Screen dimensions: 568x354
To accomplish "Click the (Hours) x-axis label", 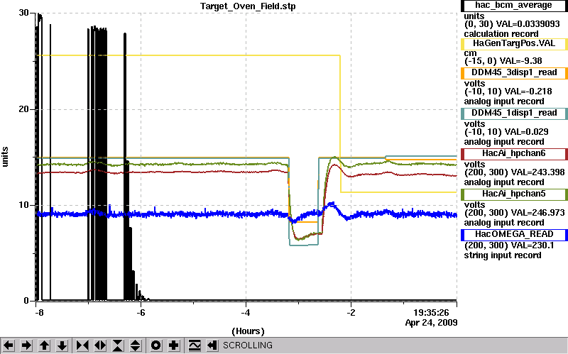I will coord(248,331).
